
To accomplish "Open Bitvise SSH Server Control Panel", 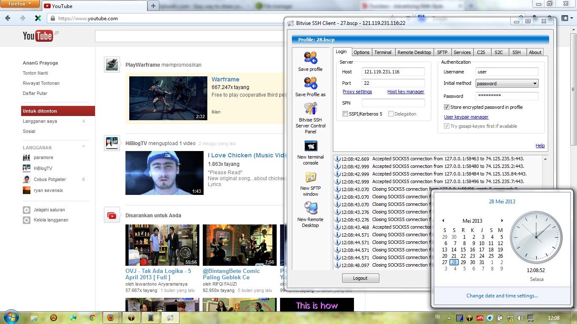I will click(x=310, y=108).
